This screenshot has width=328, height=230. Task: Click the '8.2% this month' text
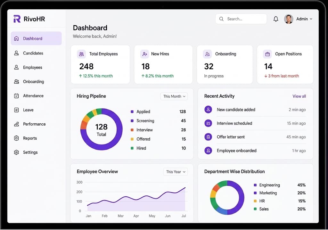point(160,76)
